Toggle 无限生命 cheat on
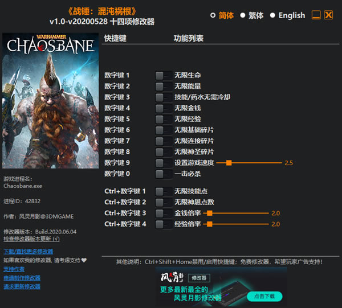Image resolution: width=342 pixels, height=308 pixels. click(x=163, y=75)
